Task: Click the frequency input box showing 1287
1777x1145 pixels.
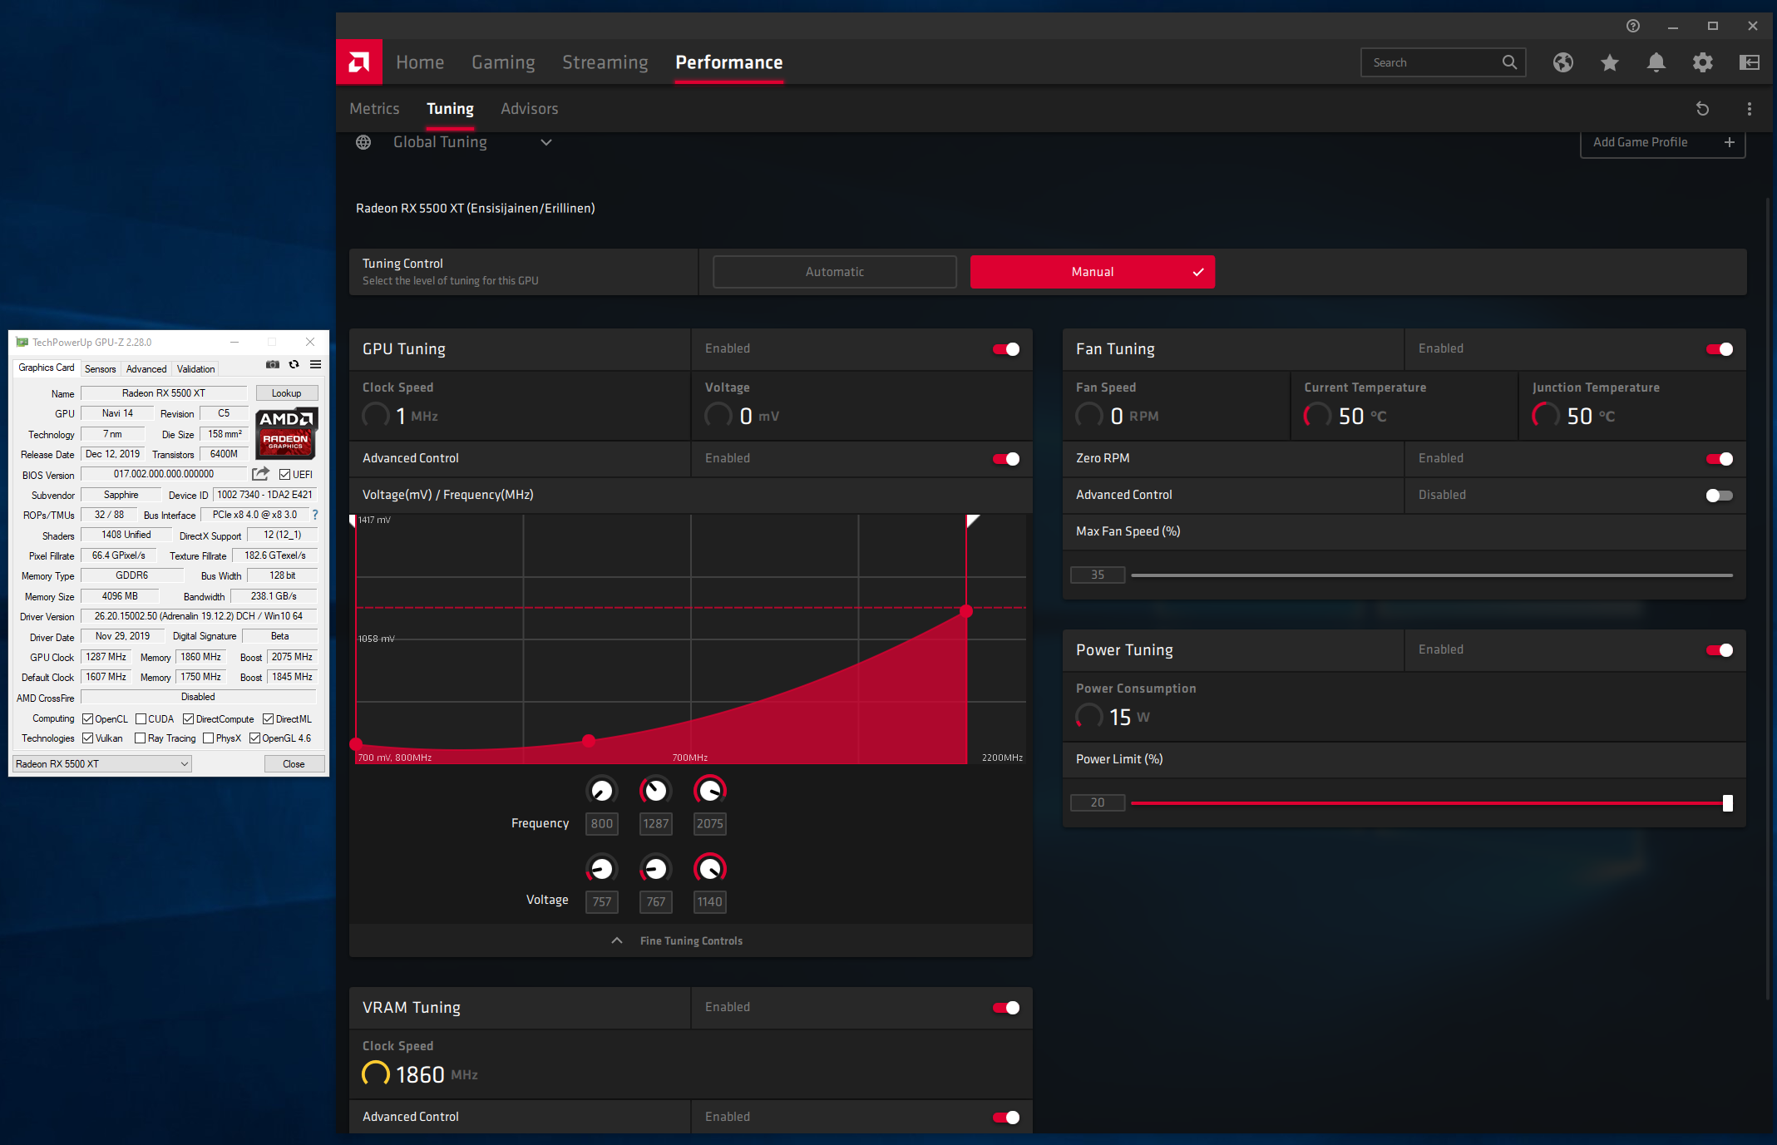Action: (x=656, y=824)
